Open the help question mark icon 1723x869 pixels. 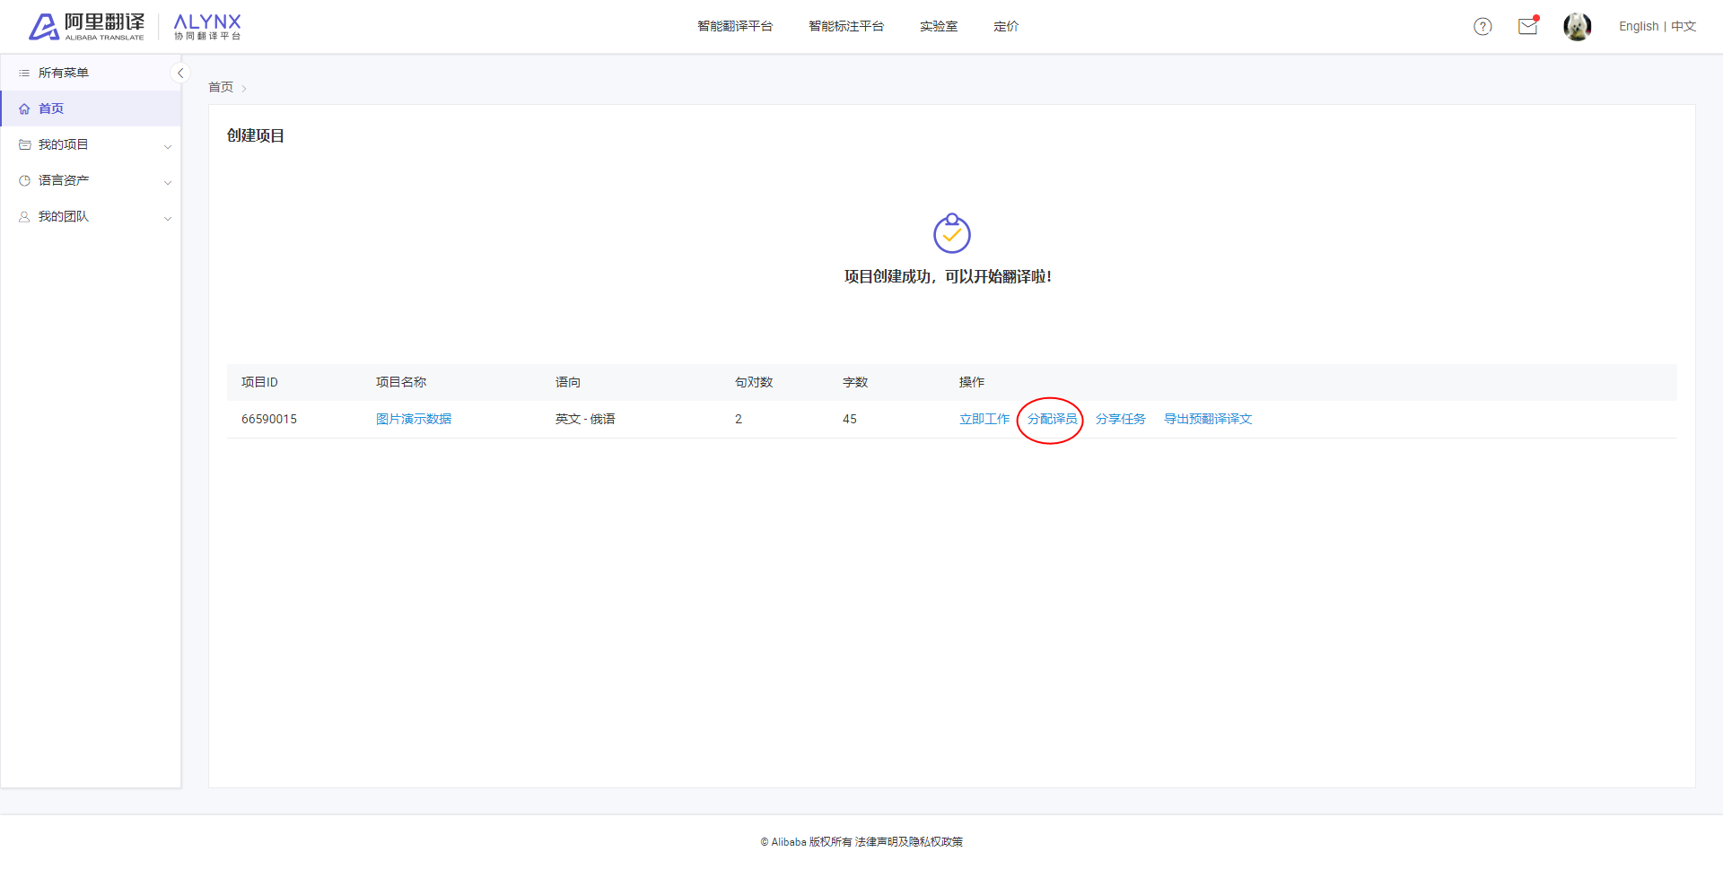click(1482, 27)
